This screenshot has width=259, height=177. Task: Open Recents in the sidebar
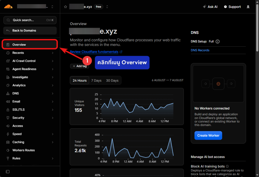pos(30,53)
